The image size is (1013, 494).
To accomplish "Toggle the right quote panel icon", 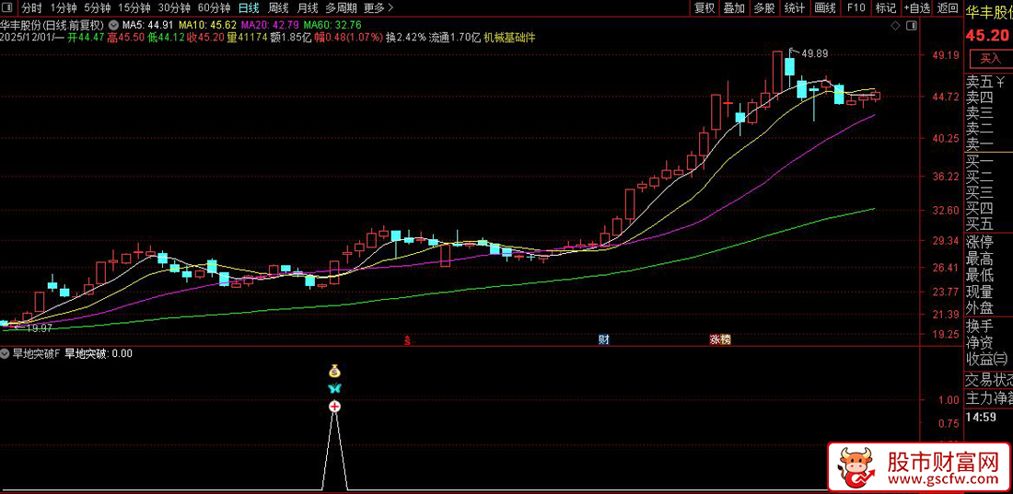I will [x=912, y=25].
